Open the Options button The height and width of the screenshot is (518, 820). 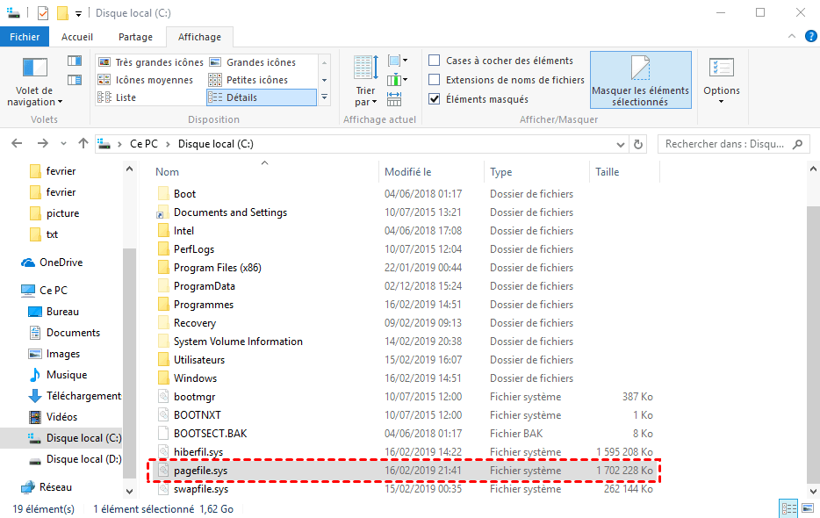721,80
